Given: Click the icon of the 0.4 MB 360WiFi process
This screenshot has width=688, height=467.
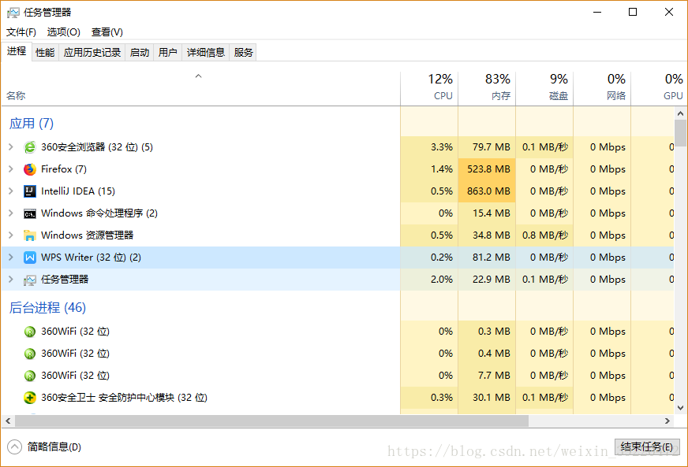Looking at the screenshot, I should (x=30, y=354).
